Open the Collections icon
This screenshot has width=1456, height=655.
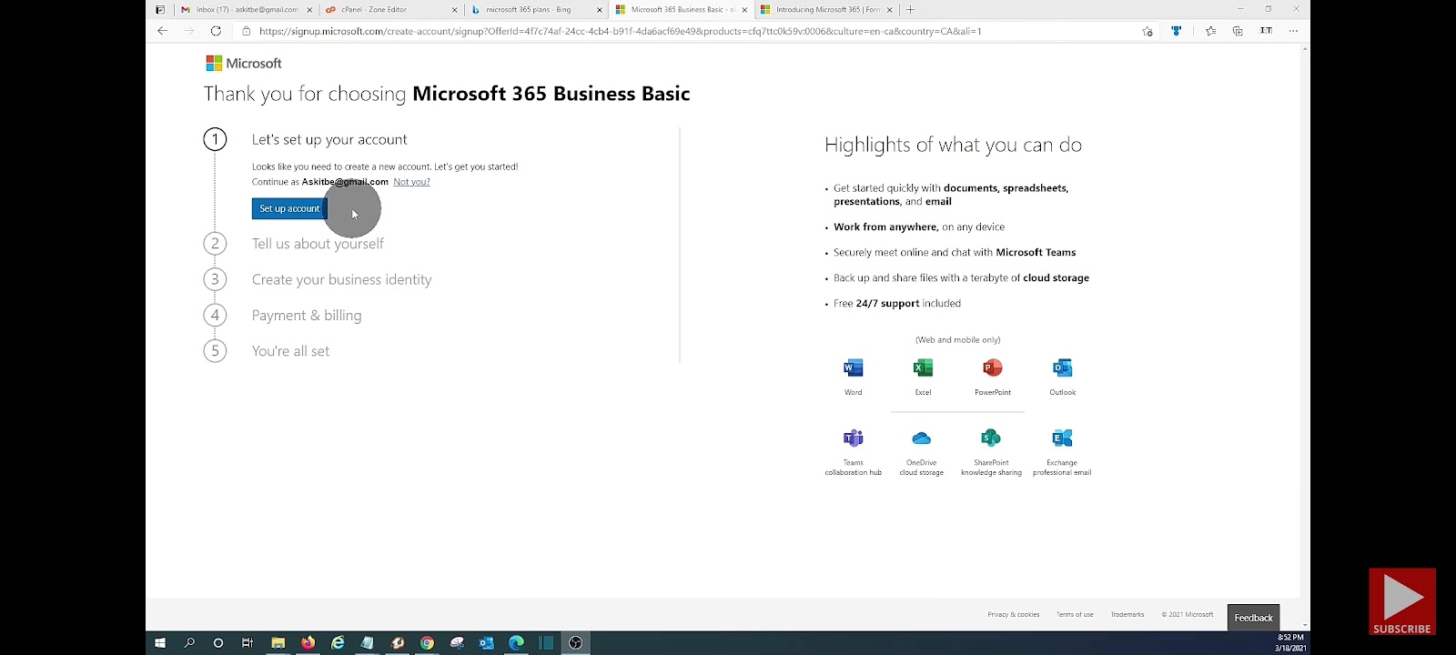point(1238,31)
